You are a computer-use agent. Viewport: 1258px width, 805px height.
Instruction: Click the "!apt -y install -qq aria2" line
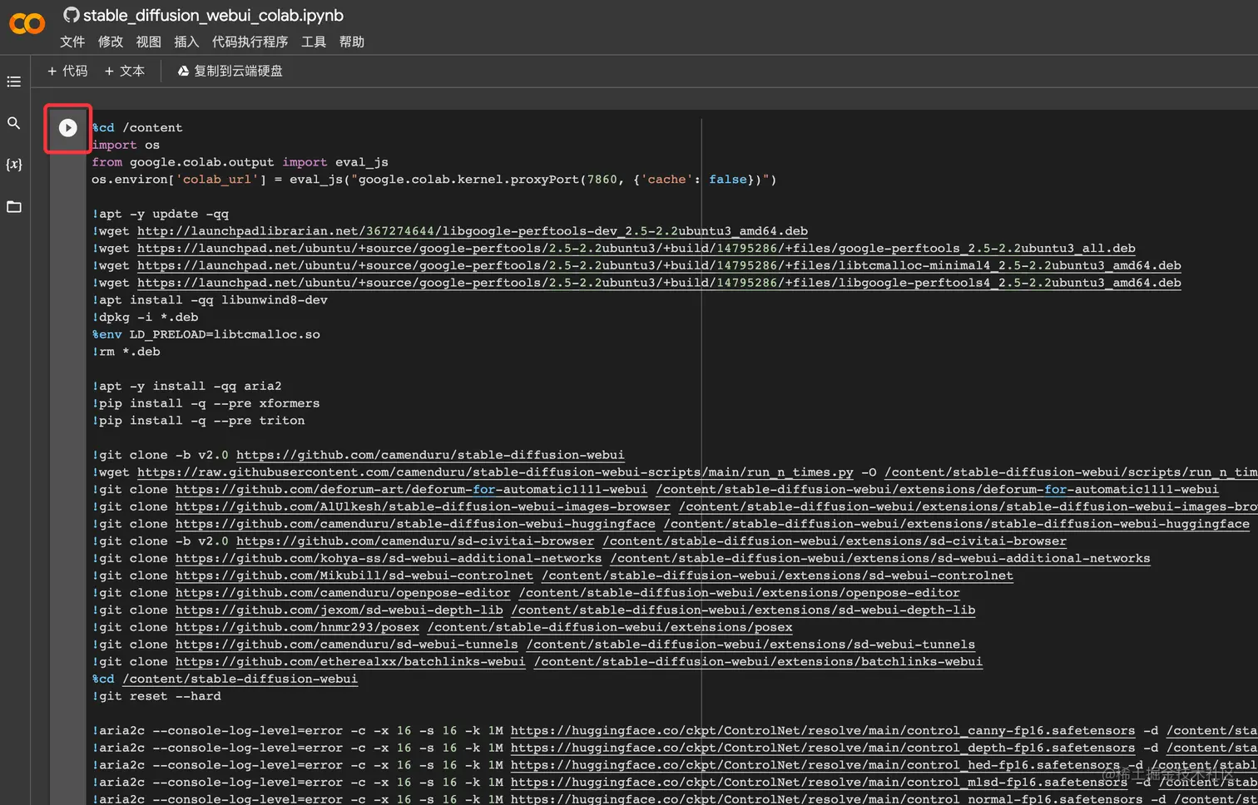coord(186,386)
